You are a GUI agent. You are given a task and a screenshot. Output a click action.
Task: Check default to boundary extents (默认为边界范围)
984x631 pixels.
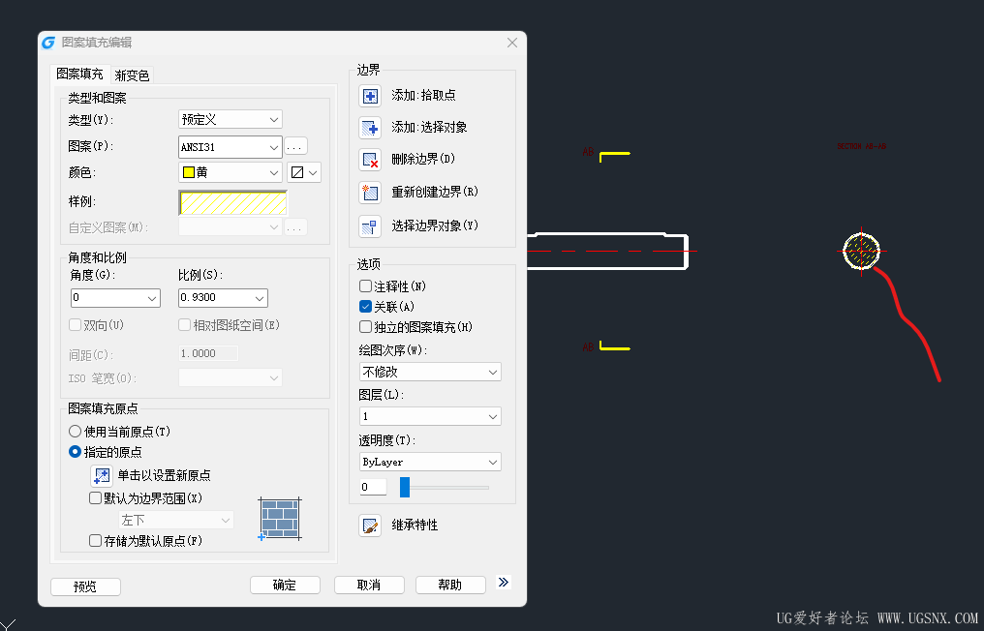95,498
